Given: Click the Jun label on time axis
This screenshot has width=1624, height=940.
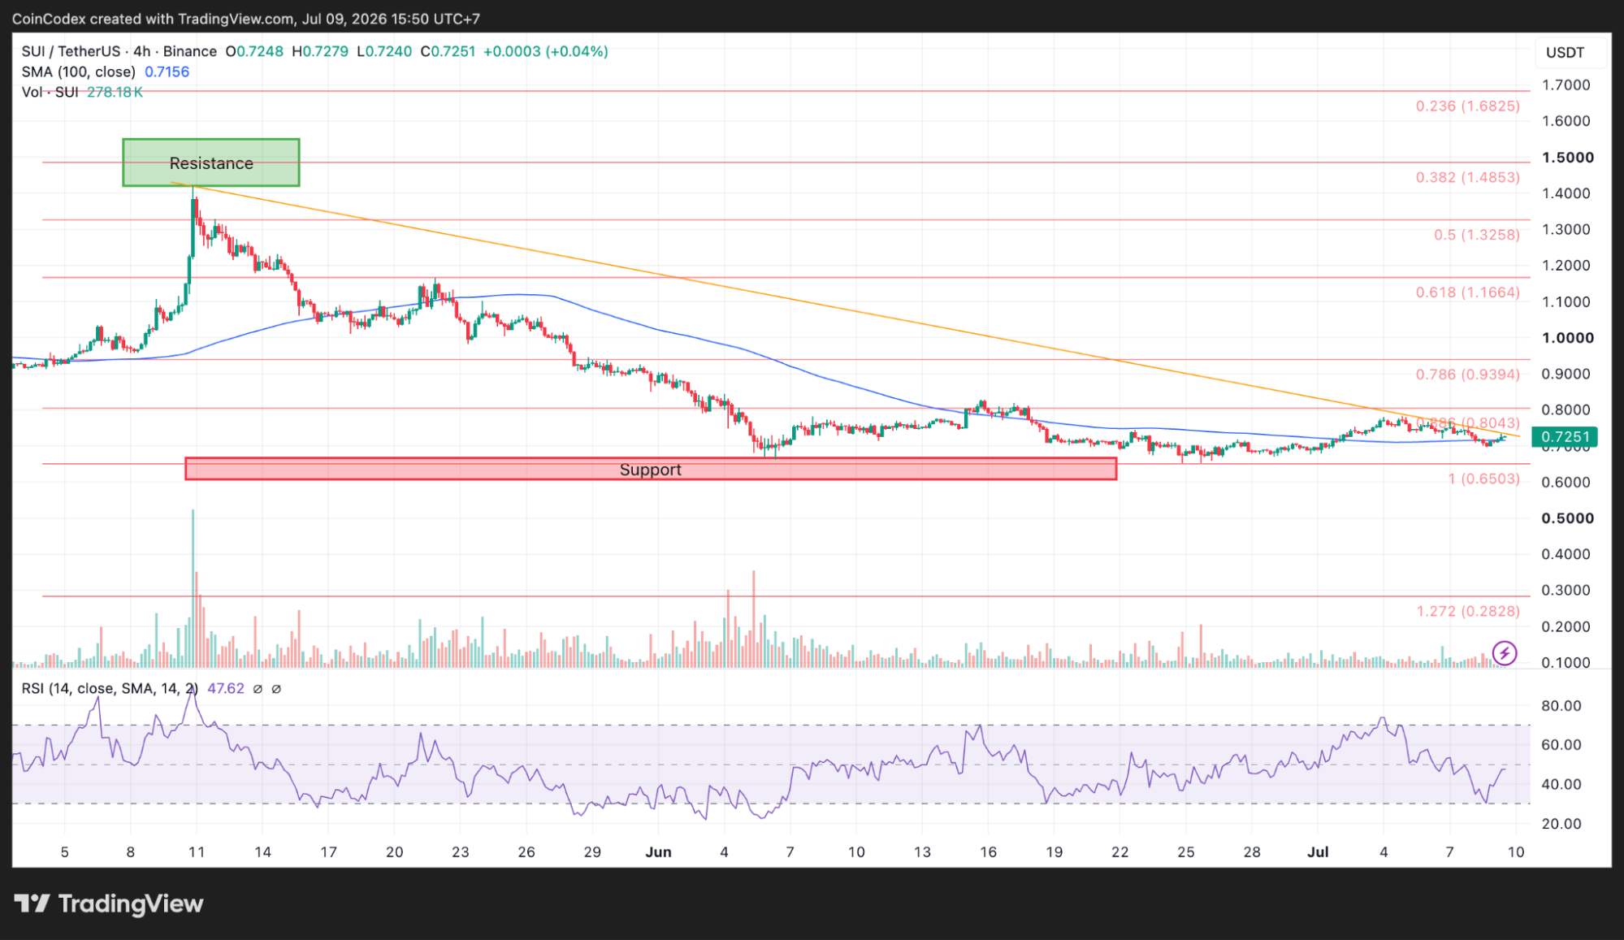Looking at the screenshot, I should 658,852.
